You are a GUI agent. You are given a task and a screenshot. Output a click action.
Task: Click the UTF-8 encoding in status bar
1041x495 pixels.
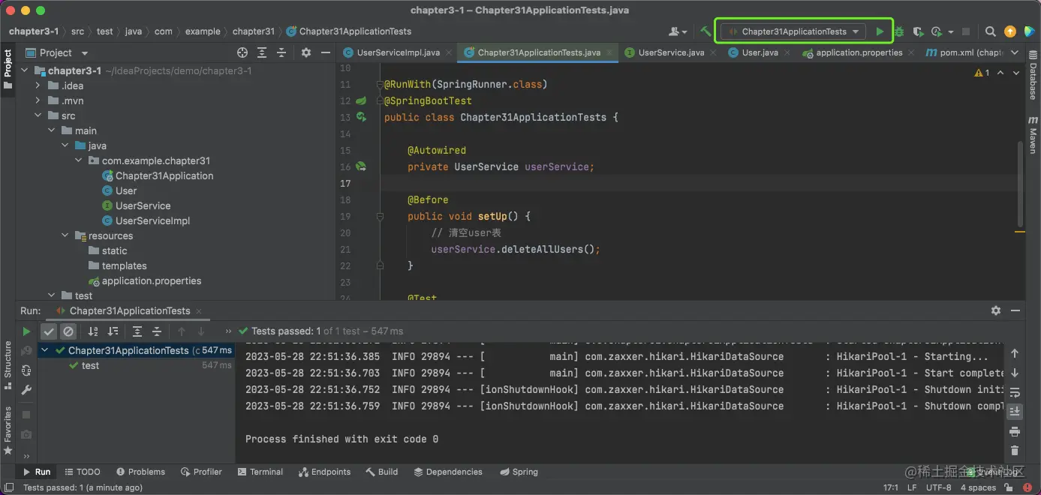coord(938,487)
